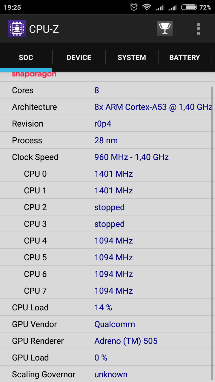Tap the Wi-Fi status bar icon
The width and height of the screenshot is (215, 382).
point(147,7)
